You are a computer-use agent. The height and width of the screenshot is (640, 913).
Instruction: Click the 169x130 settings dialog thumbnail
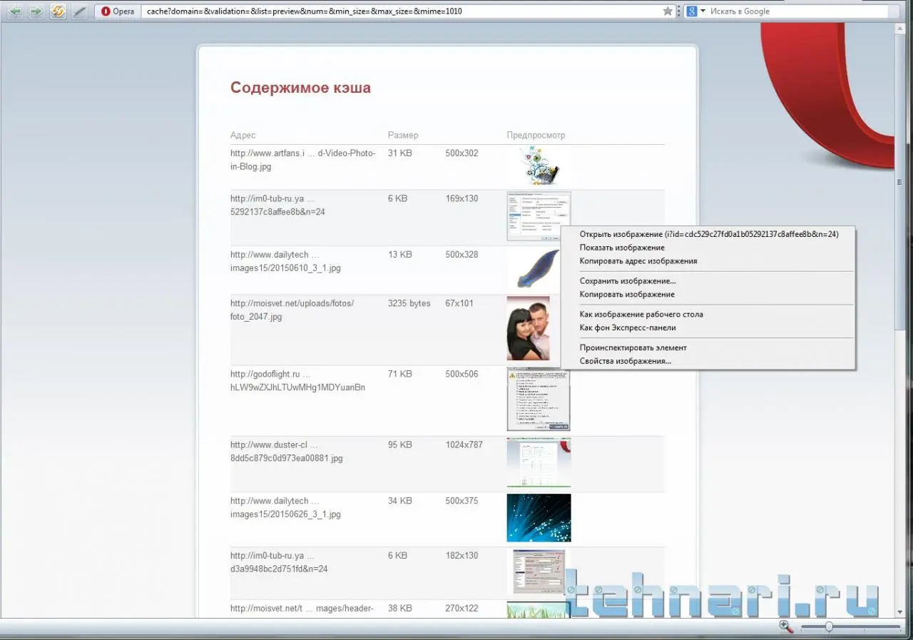pyautogui.click(x=539, y=216)
